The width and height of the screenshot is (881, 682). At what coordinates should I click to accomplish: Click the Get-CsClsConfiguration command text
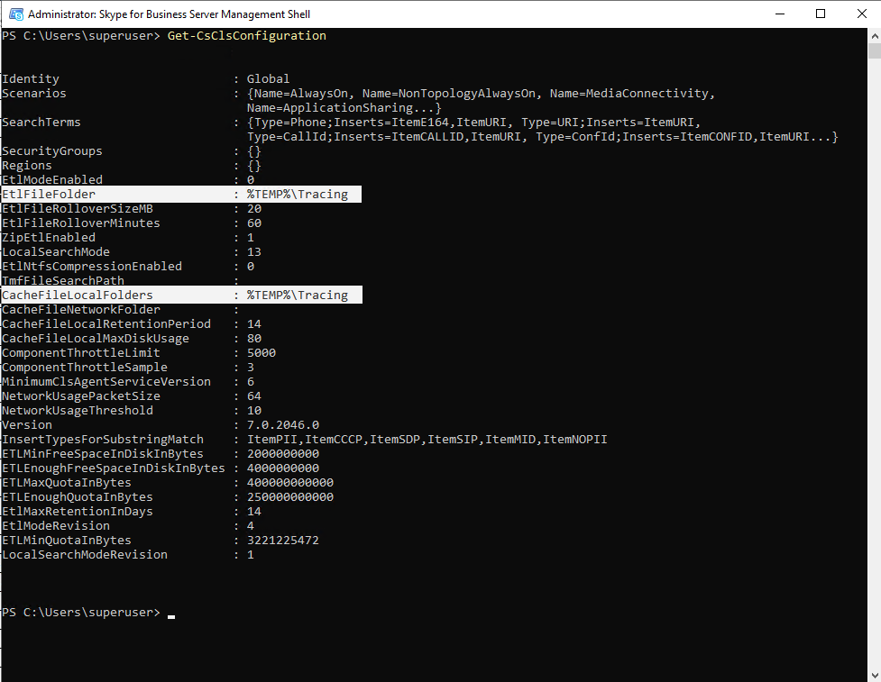(247, 36)
